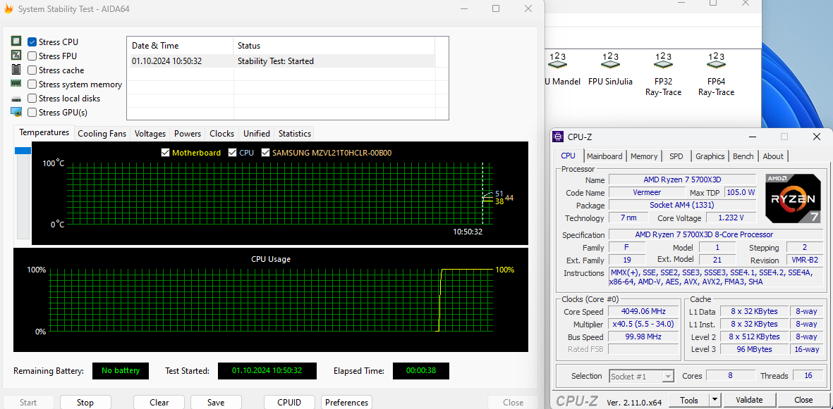Click the percent icon beside Stress FPU

[x=16, y=55]
